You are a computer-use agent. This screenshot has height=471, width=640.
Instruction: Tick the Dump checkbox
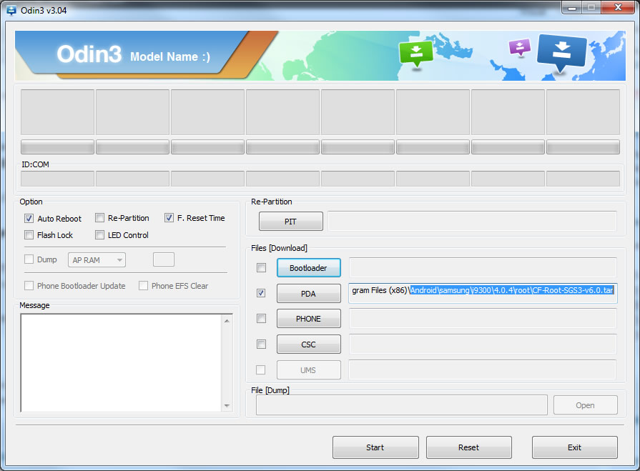[29, 259]
